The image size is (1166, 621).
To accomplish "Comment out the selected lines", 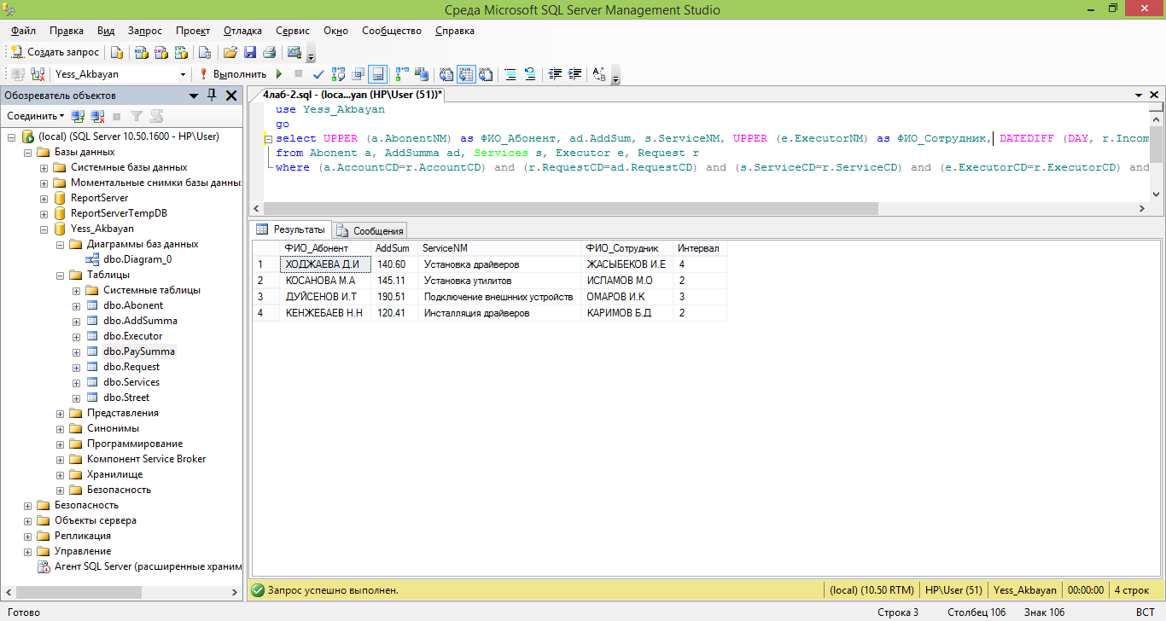I will click(510, 74).
